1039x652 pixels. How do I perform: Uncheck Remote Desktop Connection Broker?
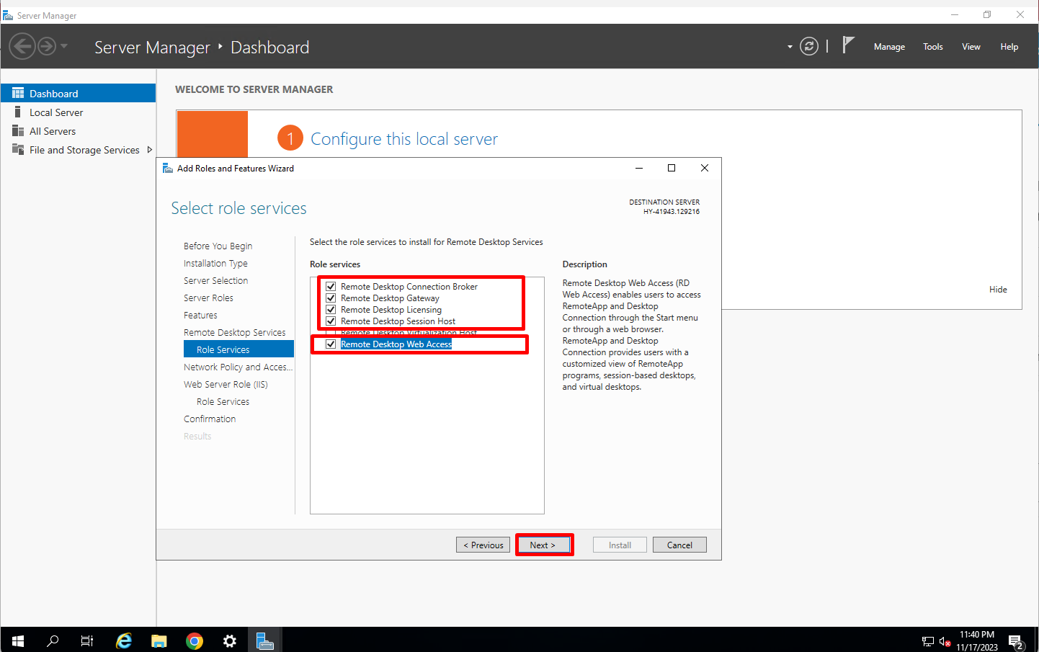[331, 287]
